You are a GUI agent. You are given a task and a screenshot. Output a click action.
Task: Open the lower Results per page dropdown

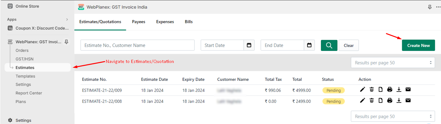(393, 116)
